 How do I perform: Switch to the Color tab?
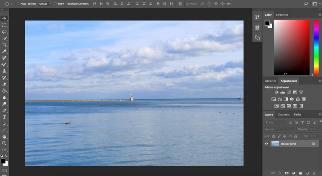click(x=268, y=15)
